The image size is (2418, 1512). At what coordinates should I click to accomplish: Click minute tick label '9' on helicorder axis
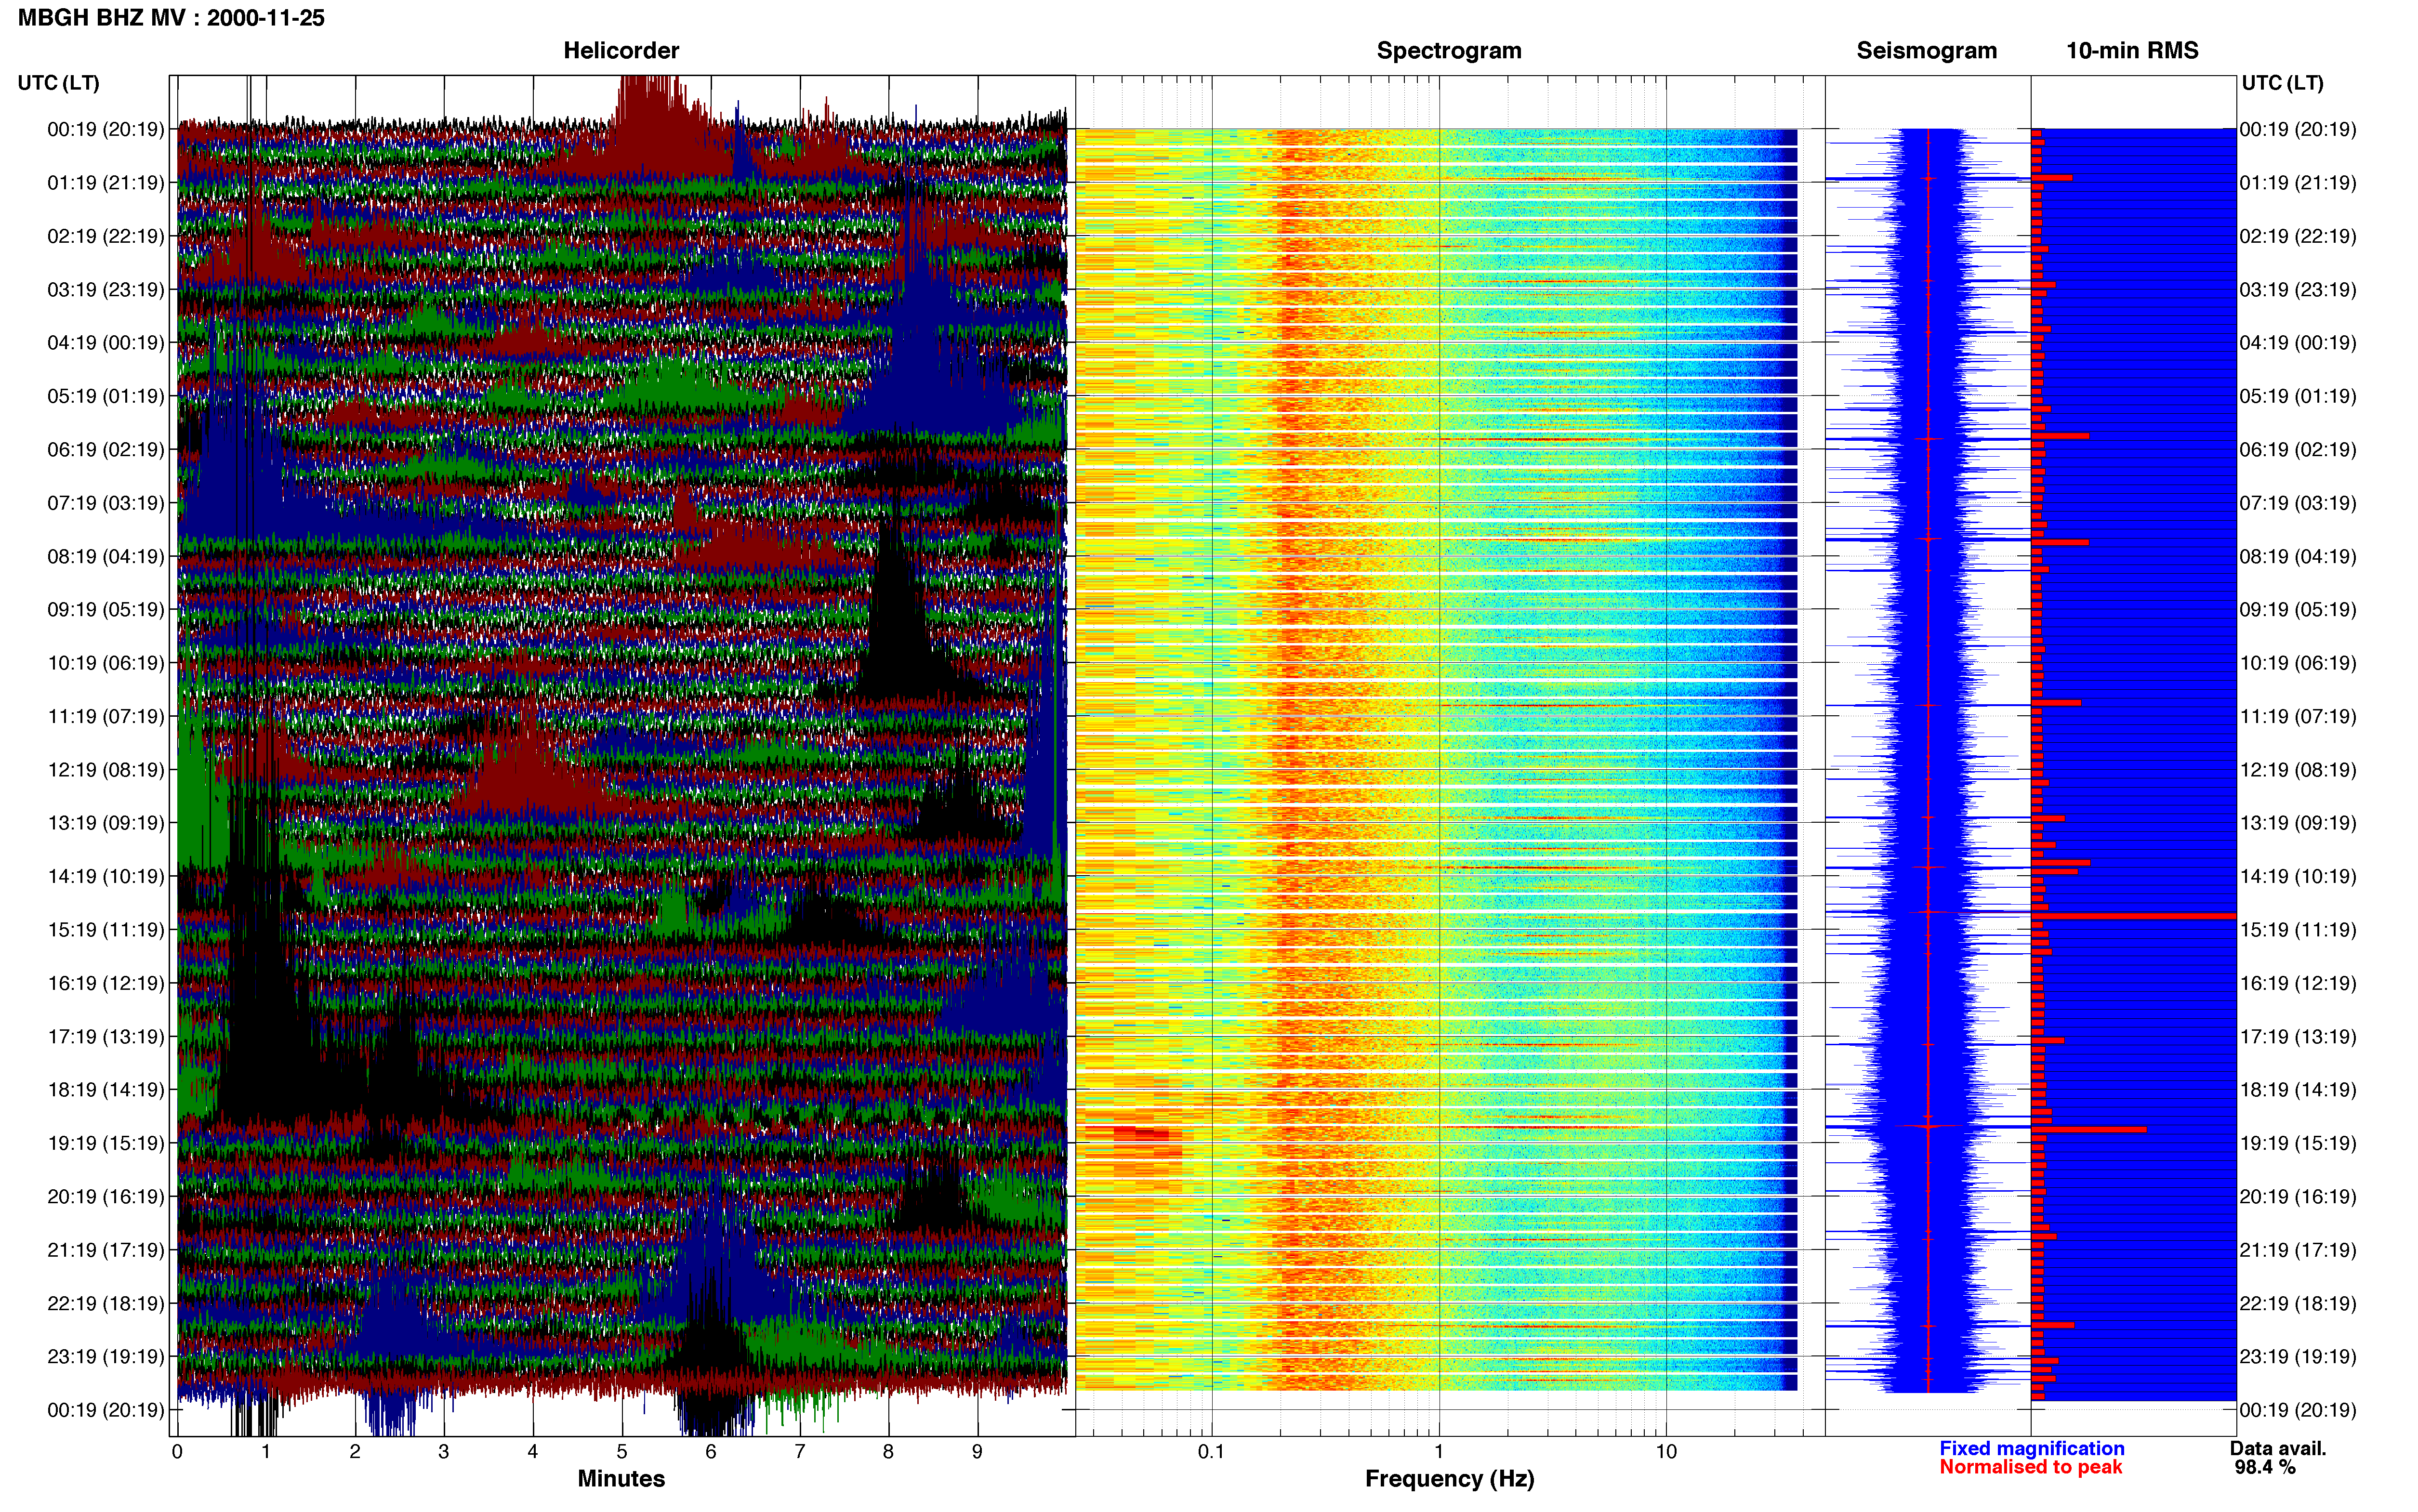tap(977, 1452)
